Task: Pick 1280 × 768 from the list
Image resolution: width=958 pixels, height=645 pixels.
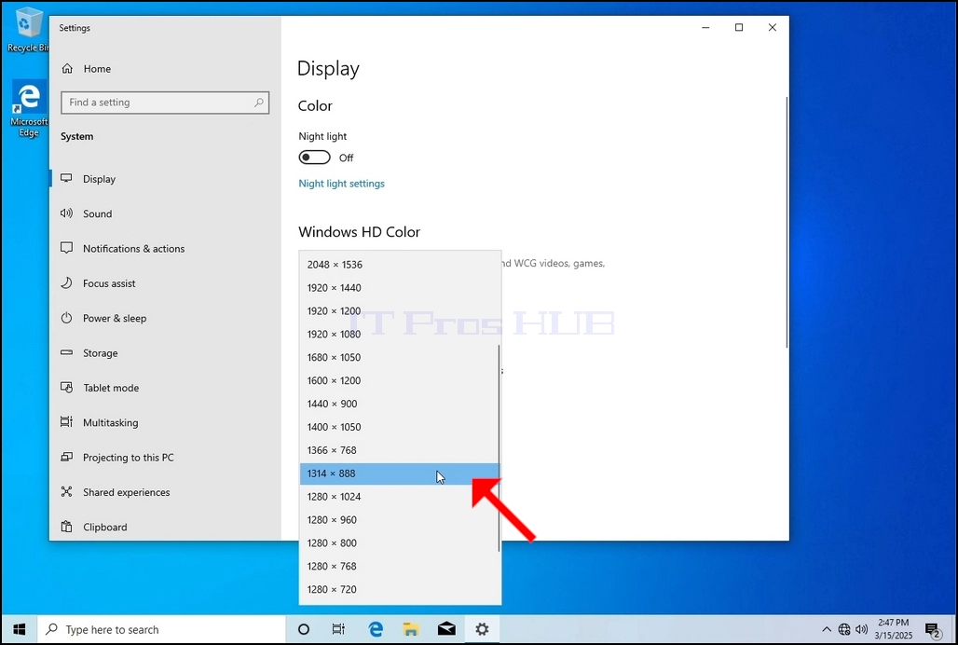Action: click(x=400, y=566)
